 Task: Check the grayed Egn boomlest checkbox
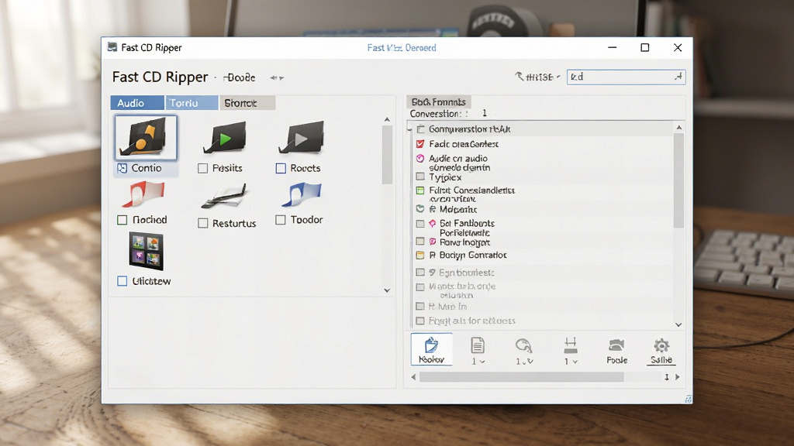[419, 272]
